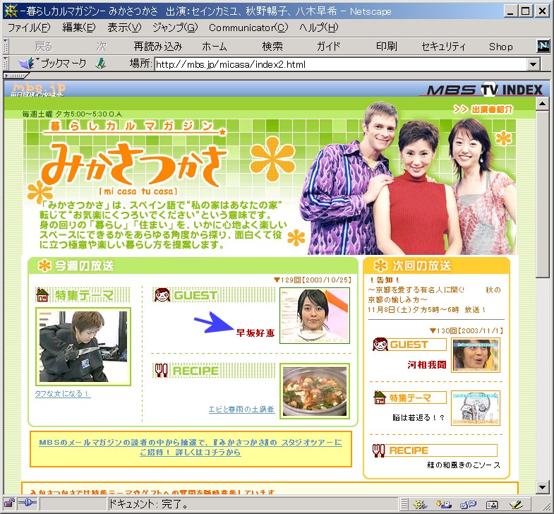The height and width of the screenshot is (514, 554).
Task: Expand the collapsed personal toolbar tab
Action: pyautogui.click(x=16, y=76)
